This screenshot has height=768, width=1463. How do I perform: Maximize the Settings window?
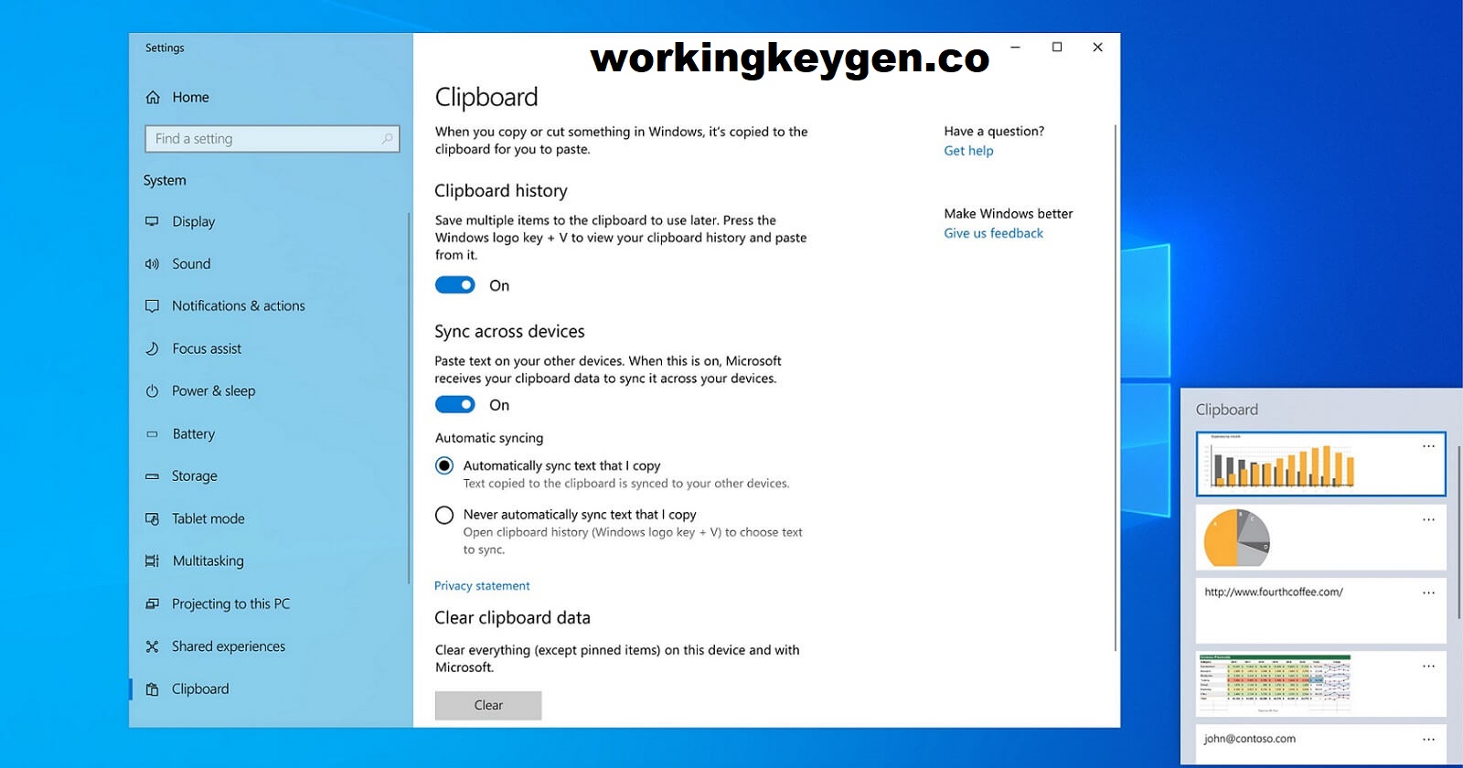(x=1057, y=47)
